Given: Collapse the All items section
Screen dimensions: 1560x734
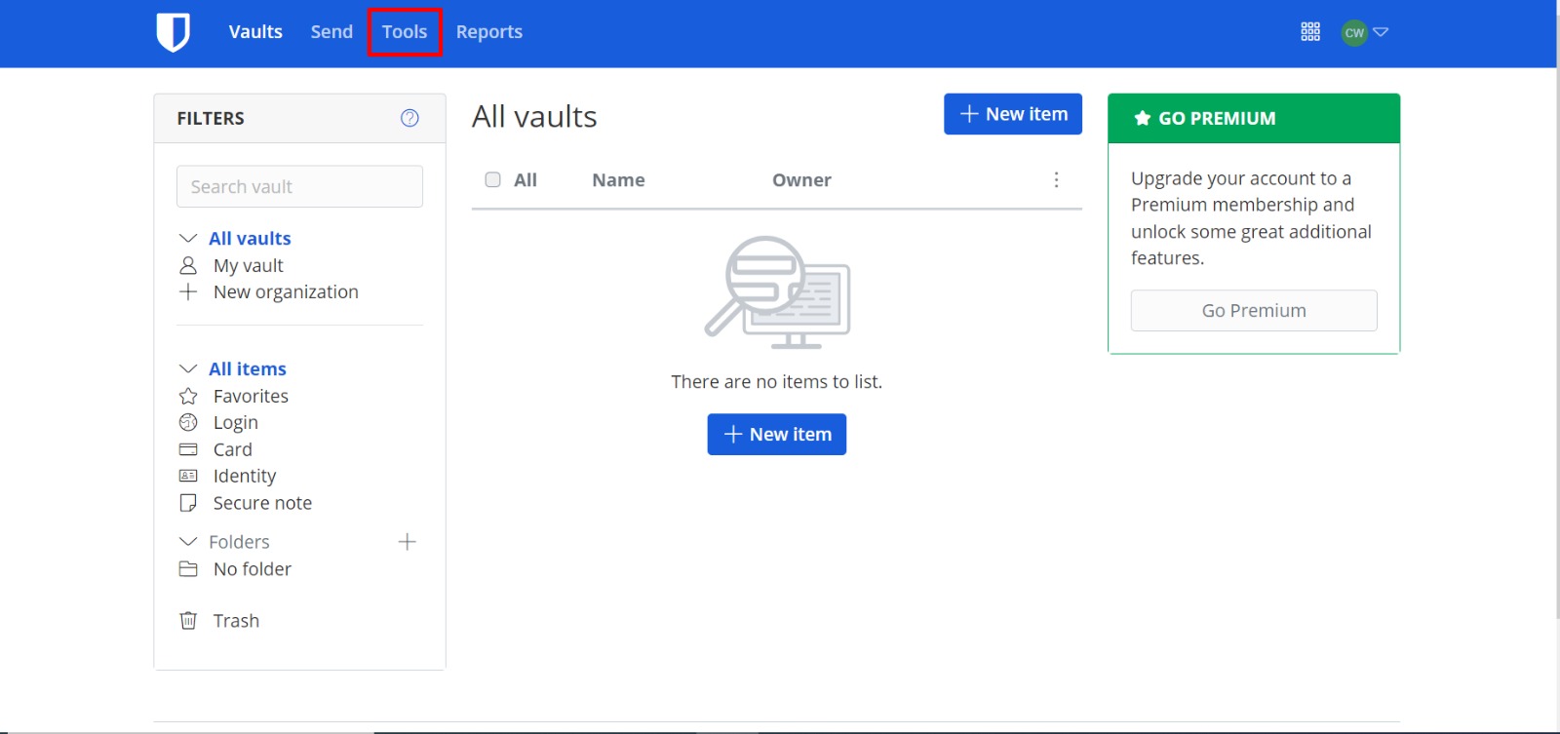Looking at the screenshot, I should [188, 368].
